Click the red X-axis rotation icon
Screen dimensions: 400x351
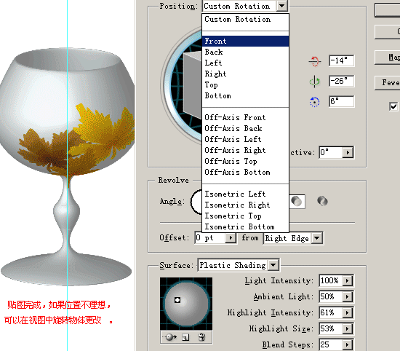click(x=314, y=61)
